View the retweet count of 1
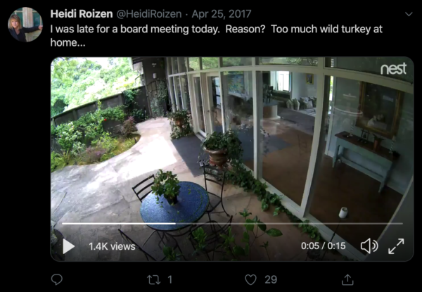422x292 pixels. click(170, 279)
